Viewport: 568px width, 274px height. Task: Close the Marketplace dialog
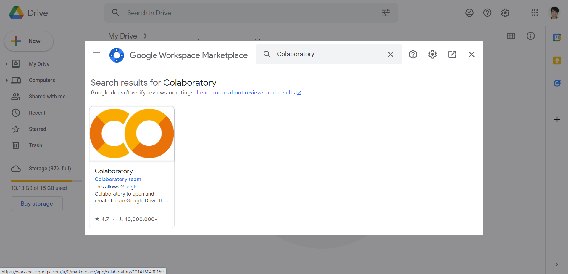point(472,54)
